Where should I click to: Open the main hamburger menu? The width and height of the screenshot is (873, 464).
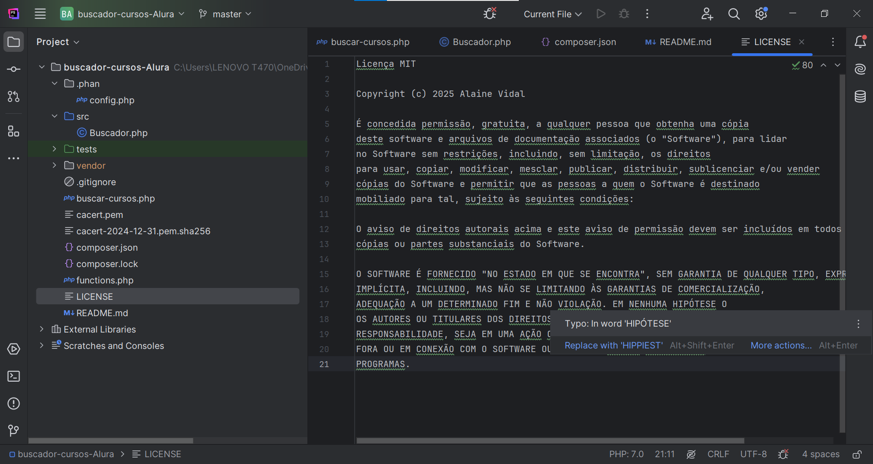pos(40,14)
